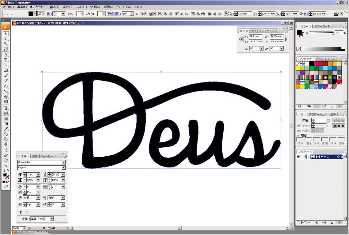Switch to the 段落 paragraph tab
This screenshot has width=349, height=235.
click(x=35, y=156)
